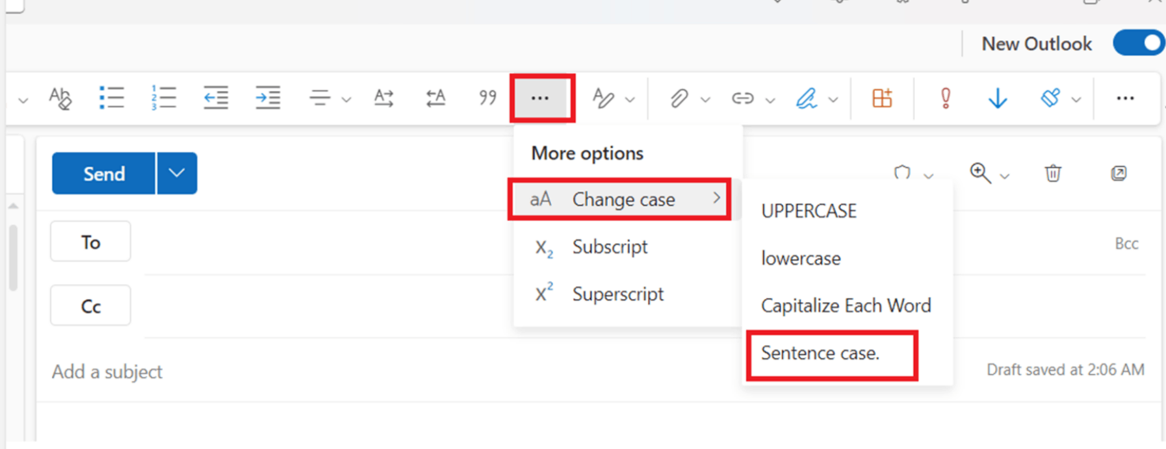Click the scrollbar up arrow
The height and width of the screenshot is (449, 1166).
13,206
